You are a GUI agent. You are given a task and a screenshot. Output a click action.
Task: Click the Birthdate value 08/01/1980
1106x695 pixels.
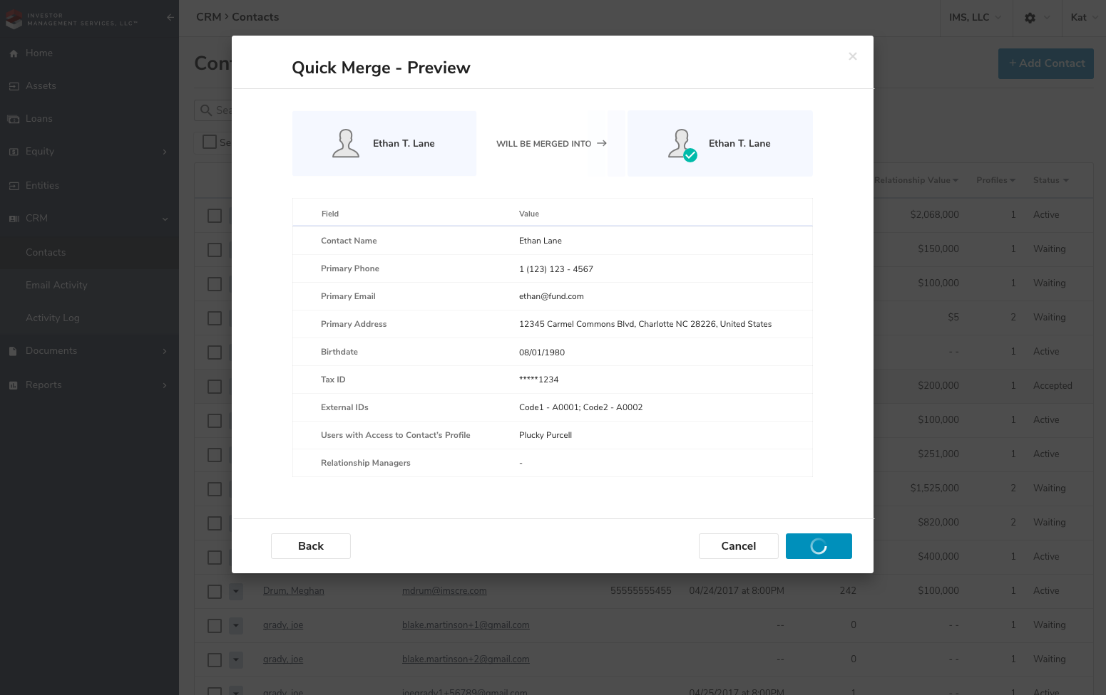pos(542,352)
